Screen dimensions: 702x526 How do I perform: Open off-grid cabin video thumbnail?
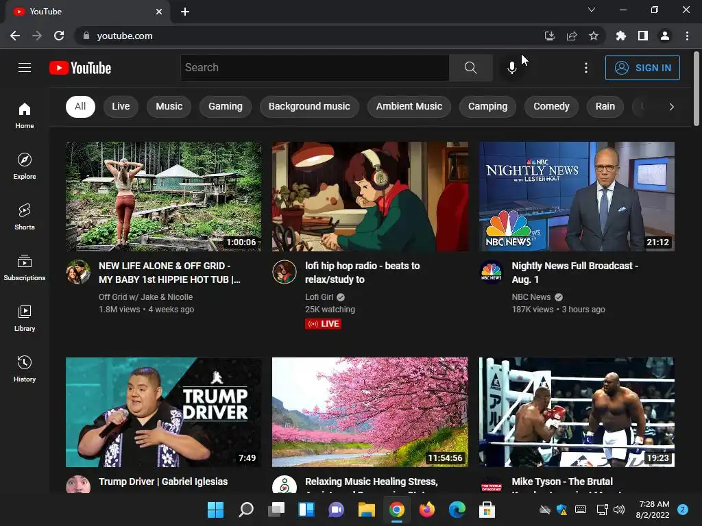coord(163,197)
